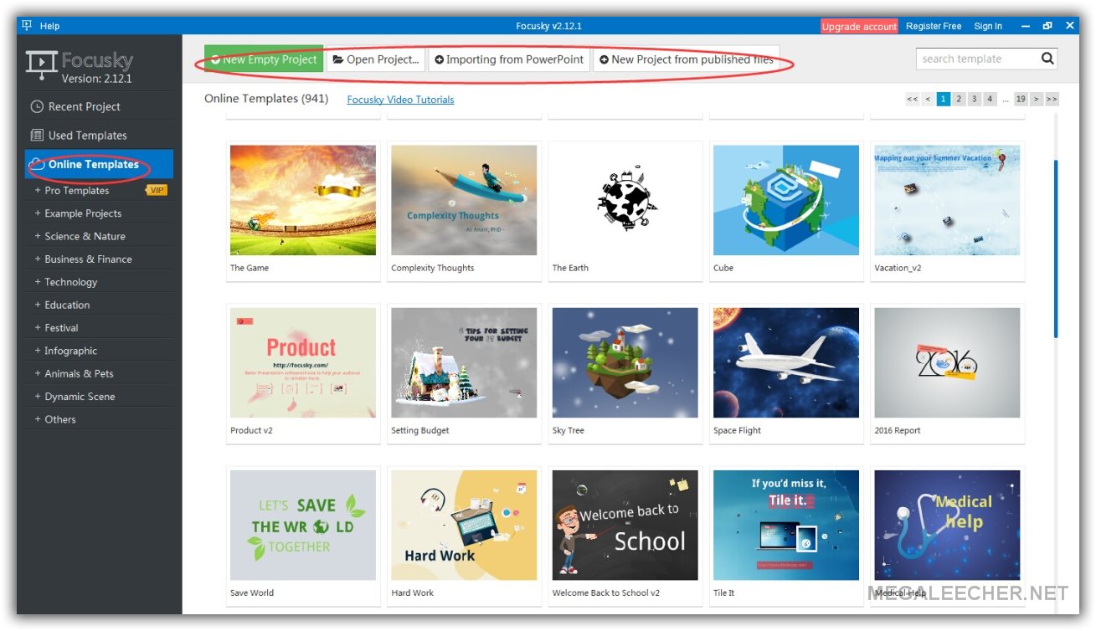Select the Online Templates section
Viewport: 1096px width, 631px height.
tap(99, 164)
